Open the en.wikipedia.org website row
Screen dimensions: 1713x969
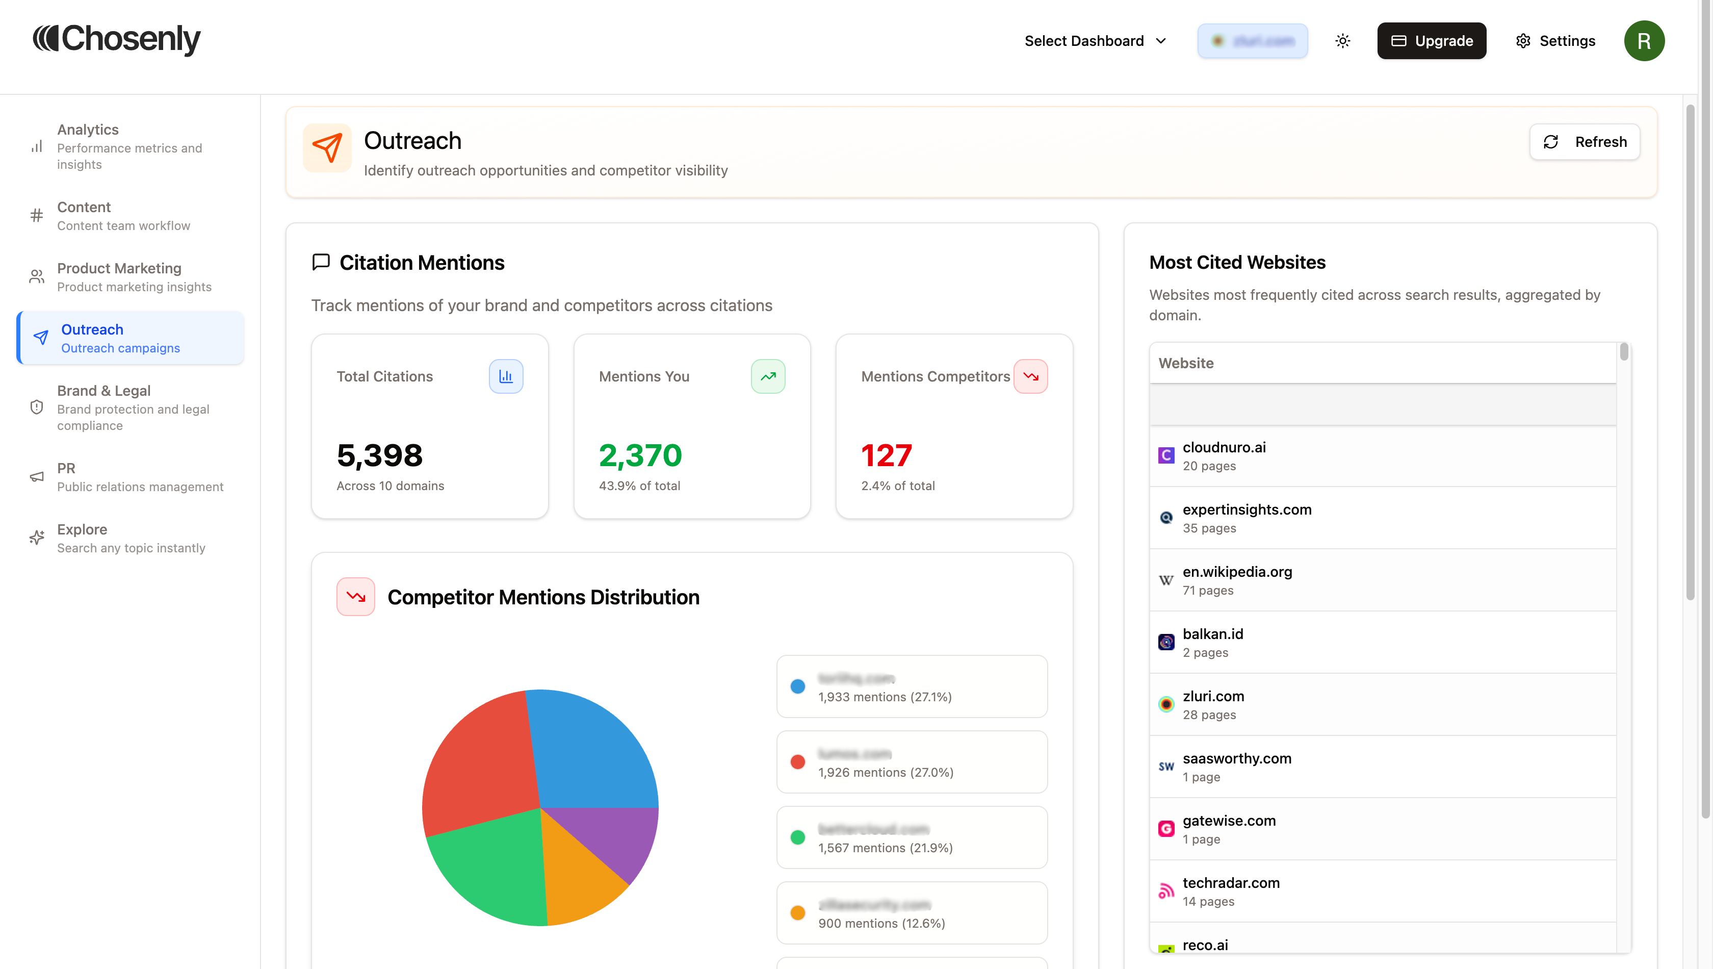click(x=1383, y=580)
